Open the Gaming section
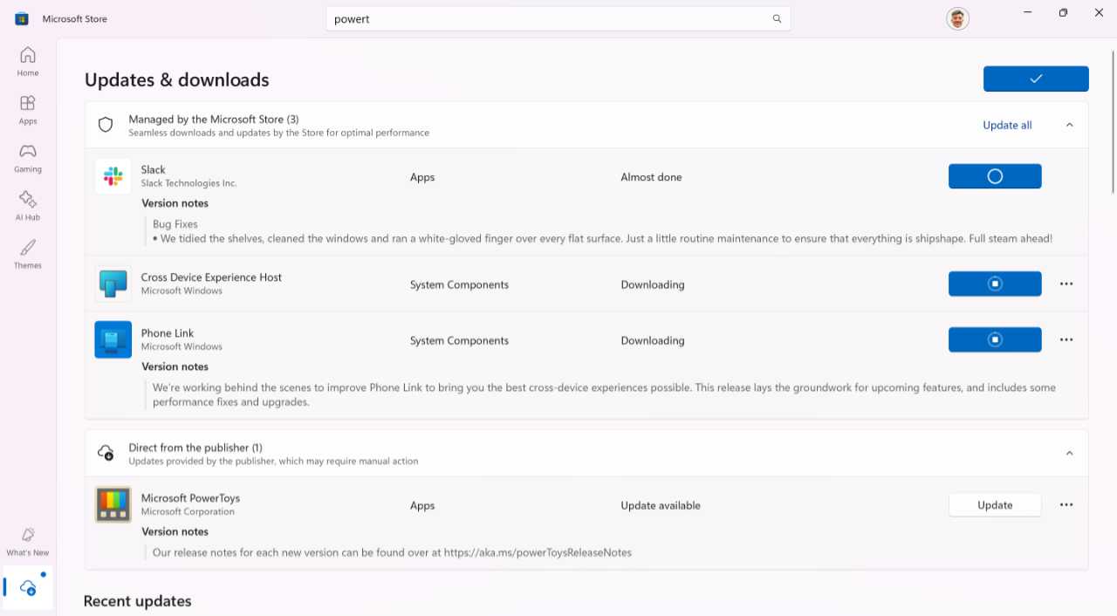The width and height of the screenshot is (1117, 616). coord(28,158)
